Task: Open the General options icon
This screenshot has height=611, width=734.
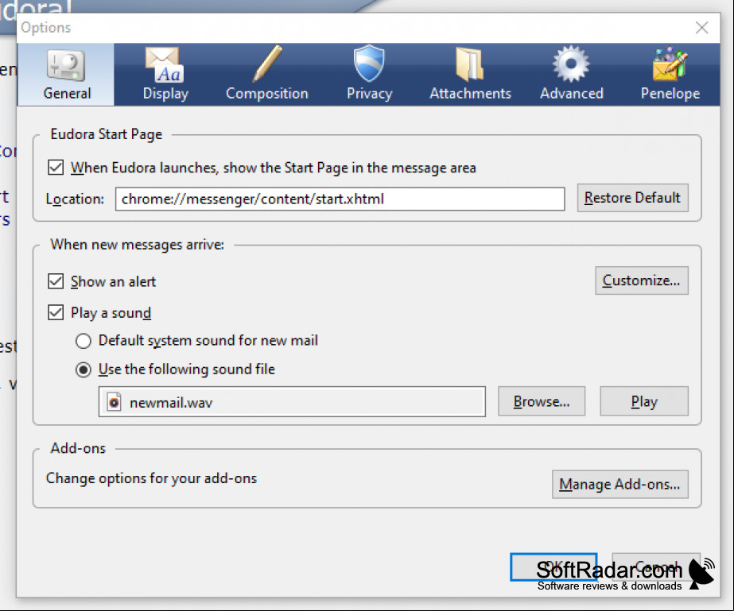Action: click(x=66, y=65)
